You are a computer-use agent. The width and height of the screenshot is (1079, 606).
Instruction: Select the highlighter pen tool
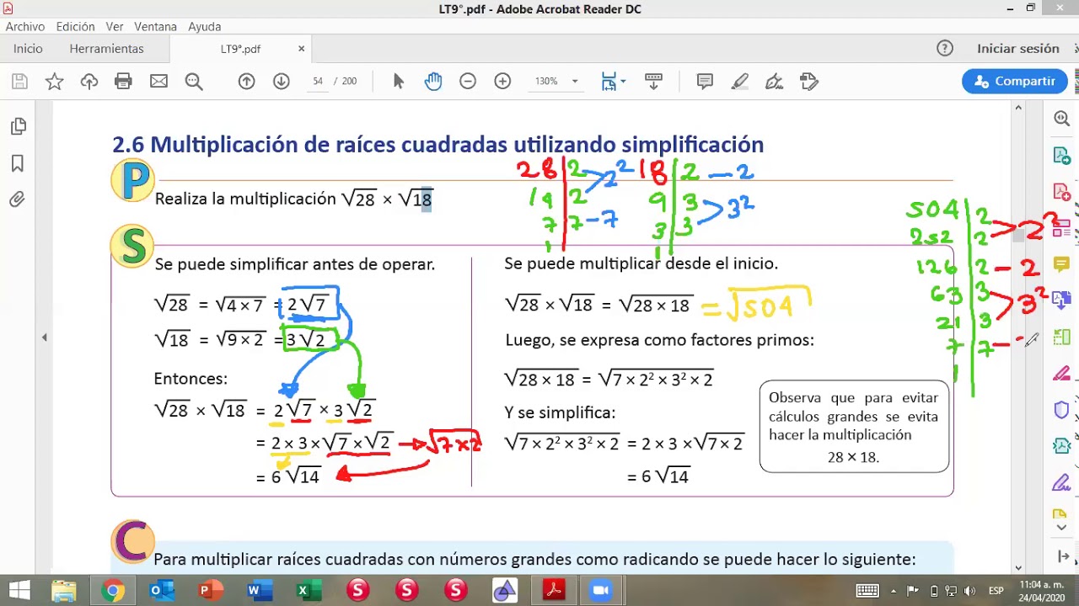pyautogui.click(x=740, y=82)
